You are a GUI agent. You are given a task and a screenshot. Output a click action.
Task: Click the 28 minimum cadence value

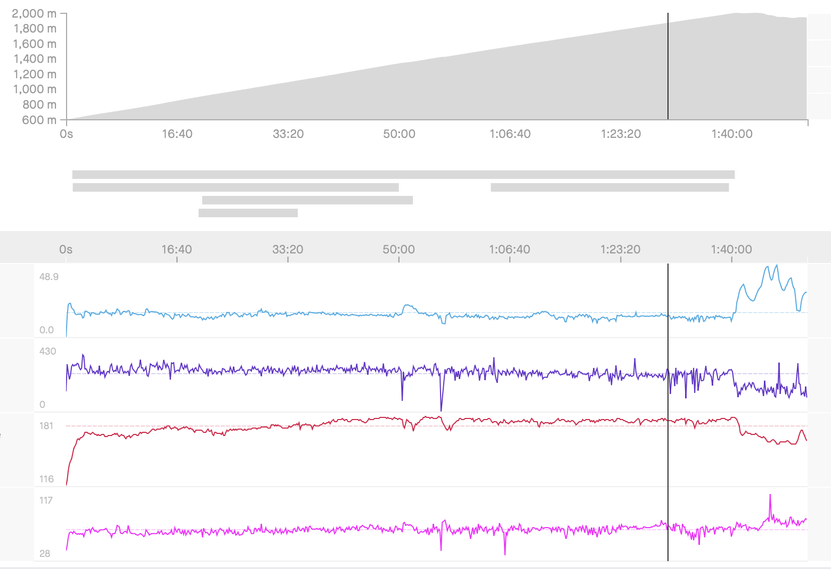(x=45, y=554)
